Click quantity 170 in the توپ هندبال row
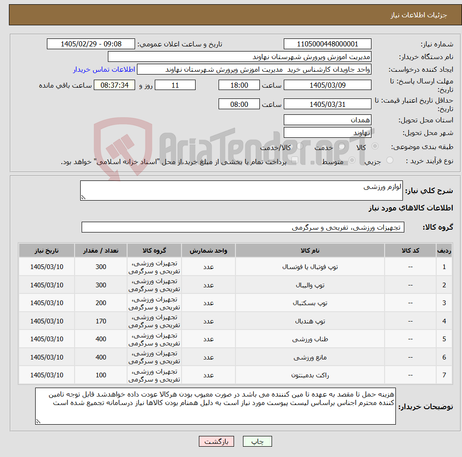The height and width of the screenshot is (457, 462). point(101,321)
